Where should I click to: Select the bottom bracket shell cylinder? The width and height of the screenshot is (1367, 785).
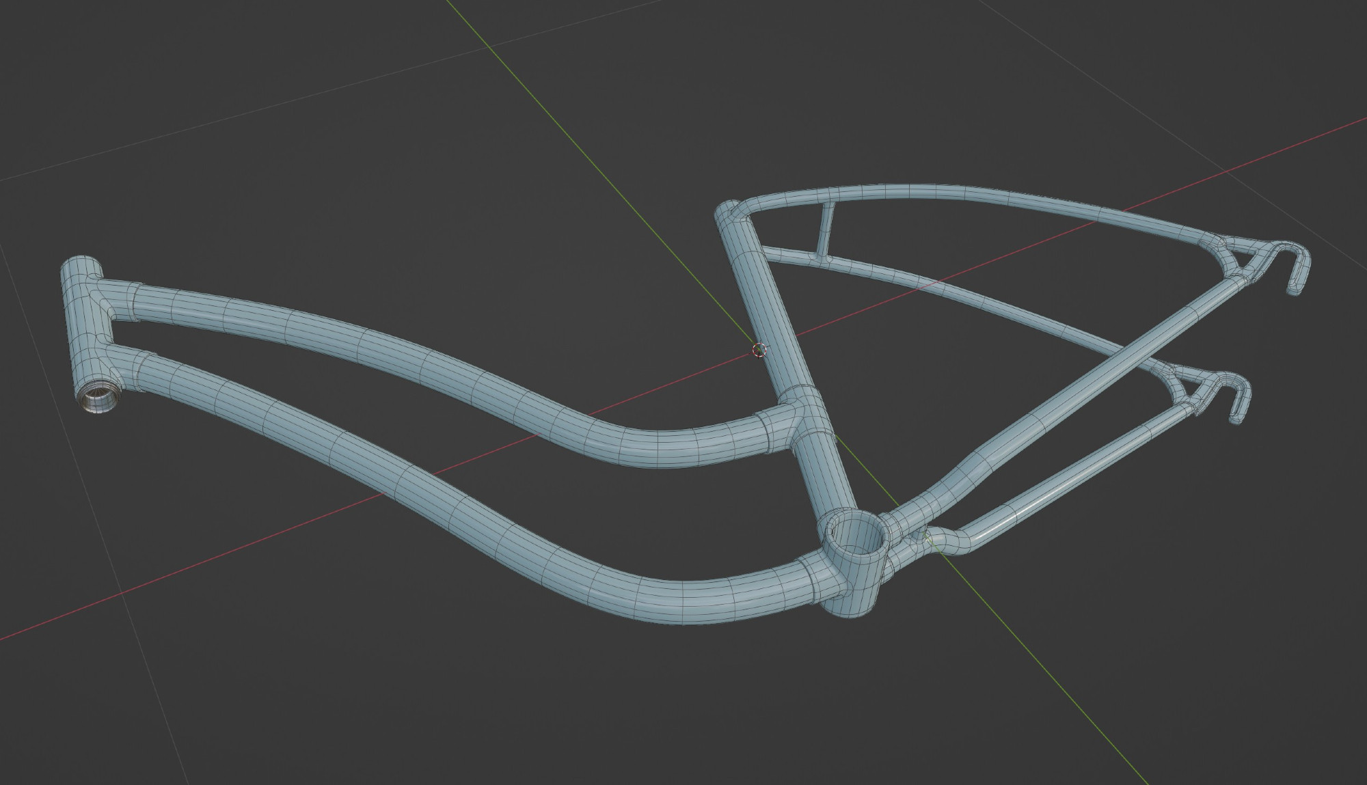(854, 564)
